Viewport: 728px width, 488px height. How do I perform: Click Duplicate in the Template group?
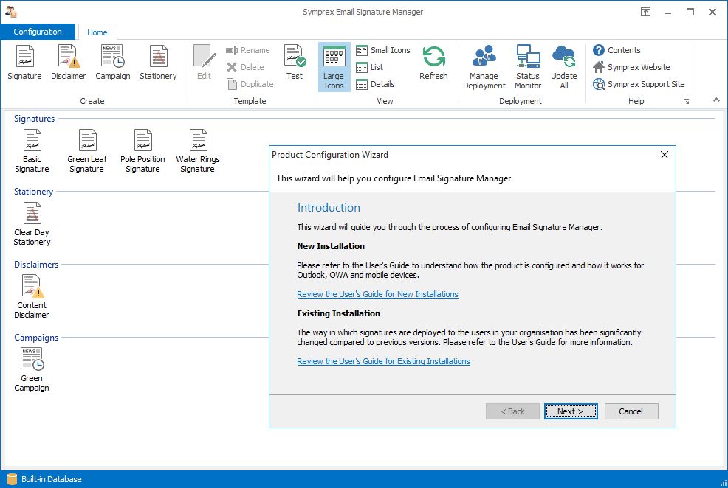coord(250,84)
